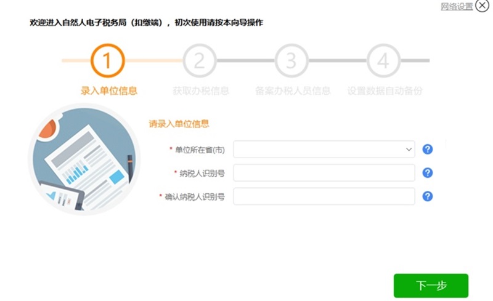This screenshot has height=301, width=493.
Task: Close the wizard with X button
Action: pos(482,6)
